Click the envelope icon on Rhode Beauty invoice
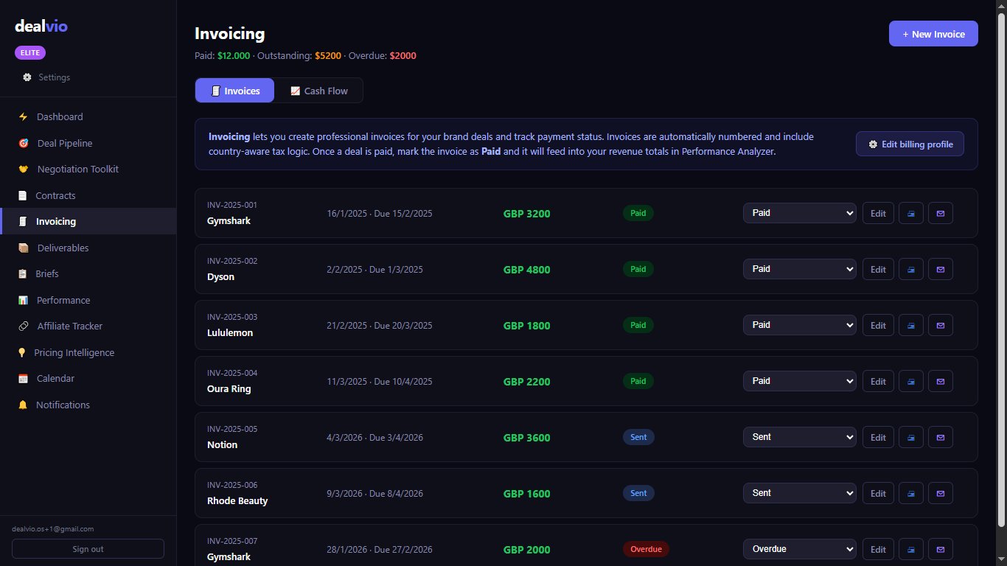The width and height of the screenshot is (1007, 566). [940, 494]
